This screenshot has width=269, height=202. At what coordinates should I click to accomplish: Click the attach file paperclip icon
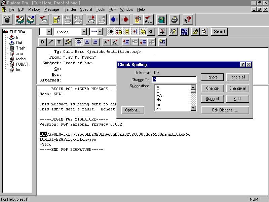click(x=137, y=20)
